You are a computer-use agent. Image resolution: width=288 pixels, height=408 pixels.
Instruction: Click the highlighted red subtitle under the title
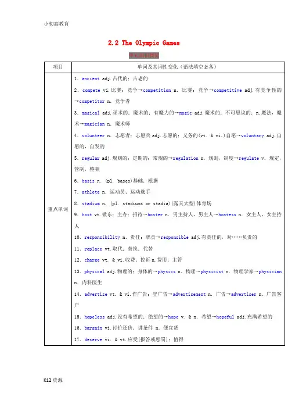point(144,55)
